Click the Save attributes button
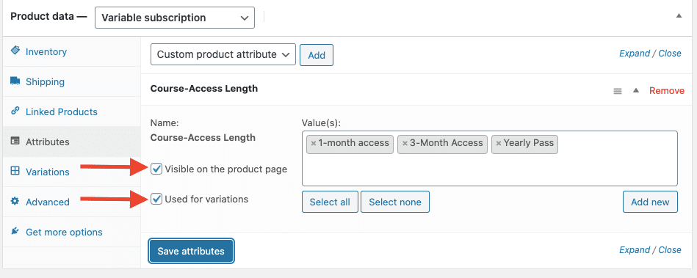Screen dimensions: 697x278 point(191,252)
